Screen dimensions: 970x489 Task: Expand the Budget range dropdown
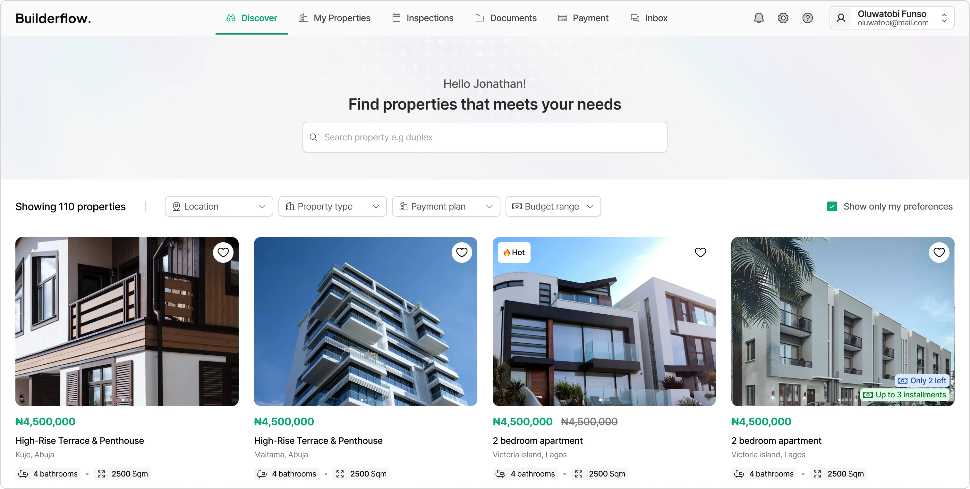click(x=553, y=206)
